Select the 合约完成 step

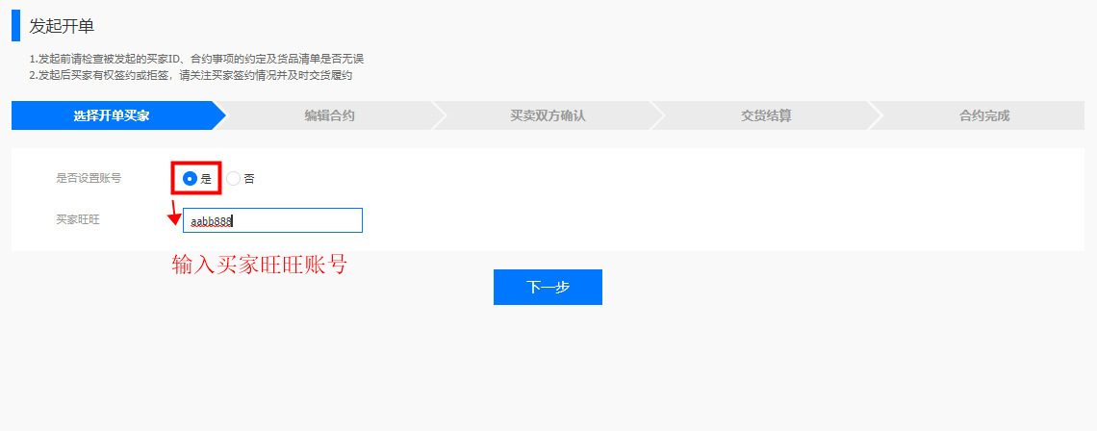coord(983,115)
